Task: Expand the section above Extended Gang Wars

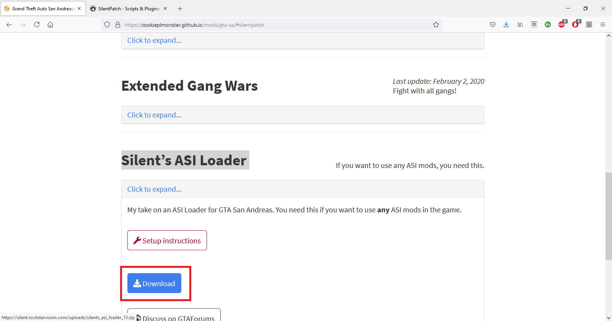Action: point(155,40)
